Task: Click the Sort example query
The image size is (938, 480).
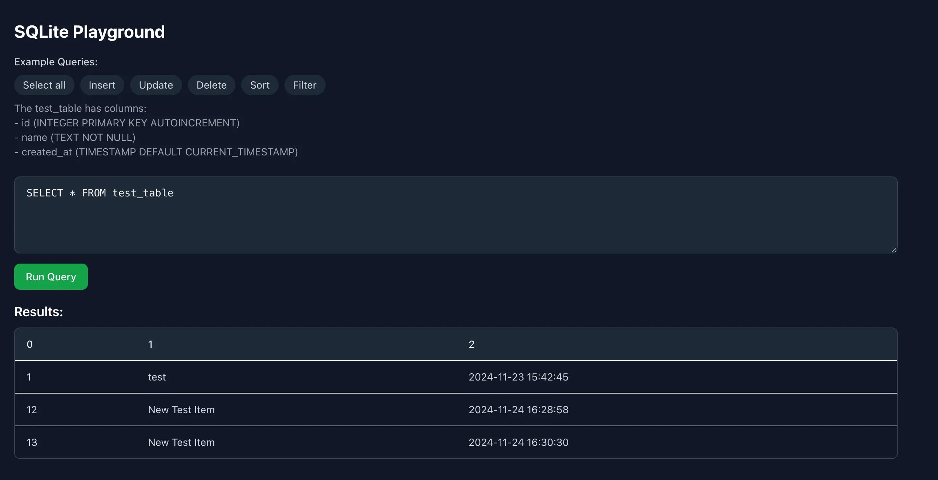Action: [x=260, y=85]
